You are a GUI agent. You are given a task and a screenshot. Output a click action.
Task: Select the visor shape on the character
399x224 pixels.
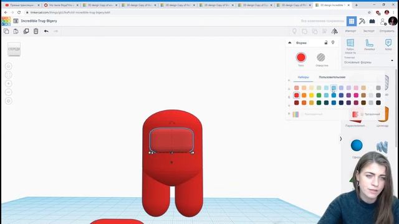pos(171,140)
